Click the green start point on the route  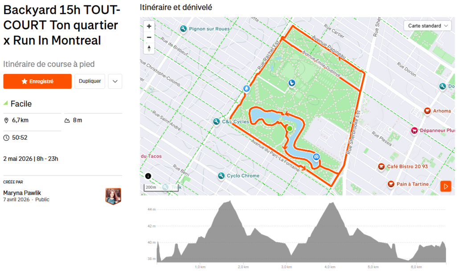(x=290, y=129)
